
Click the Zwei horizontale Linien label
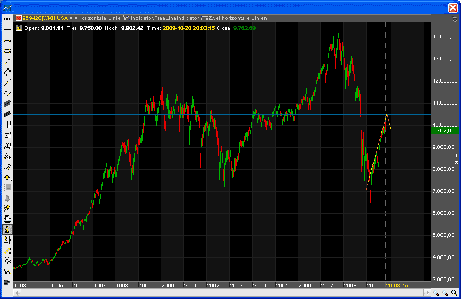tap(237, 18)
